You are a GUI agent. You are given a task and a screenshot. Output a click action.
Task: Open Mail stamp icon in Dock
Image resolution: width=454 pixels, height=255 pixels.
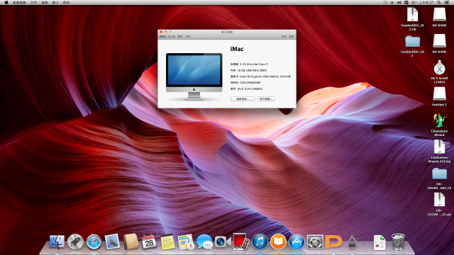pyautogui.click(x=112, y=242)
